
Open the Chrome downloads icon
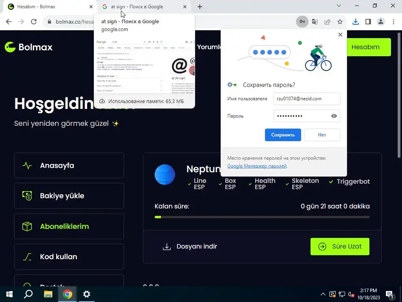(356, 22)
